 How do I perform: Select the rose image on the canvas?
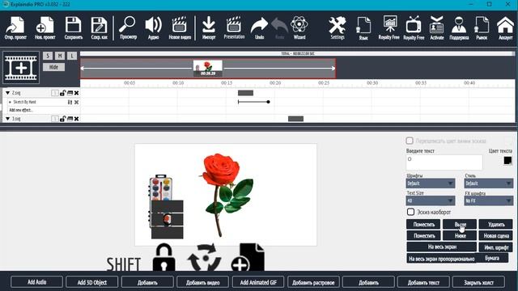coord(227,195)
